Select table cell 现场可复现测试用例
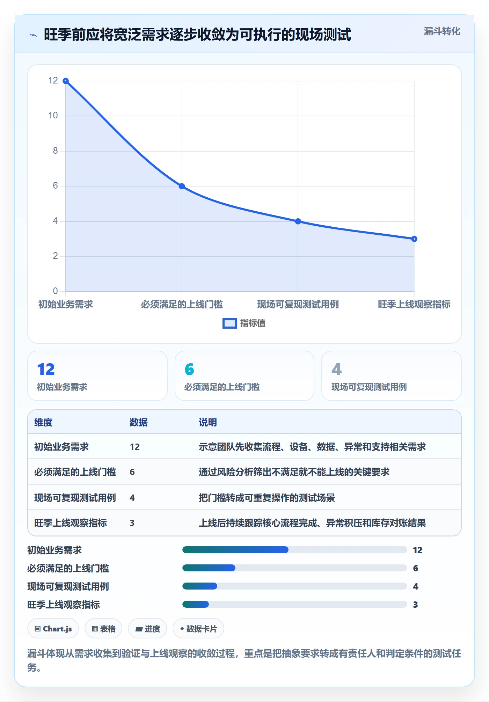The image size is (489, 702). 75,498
